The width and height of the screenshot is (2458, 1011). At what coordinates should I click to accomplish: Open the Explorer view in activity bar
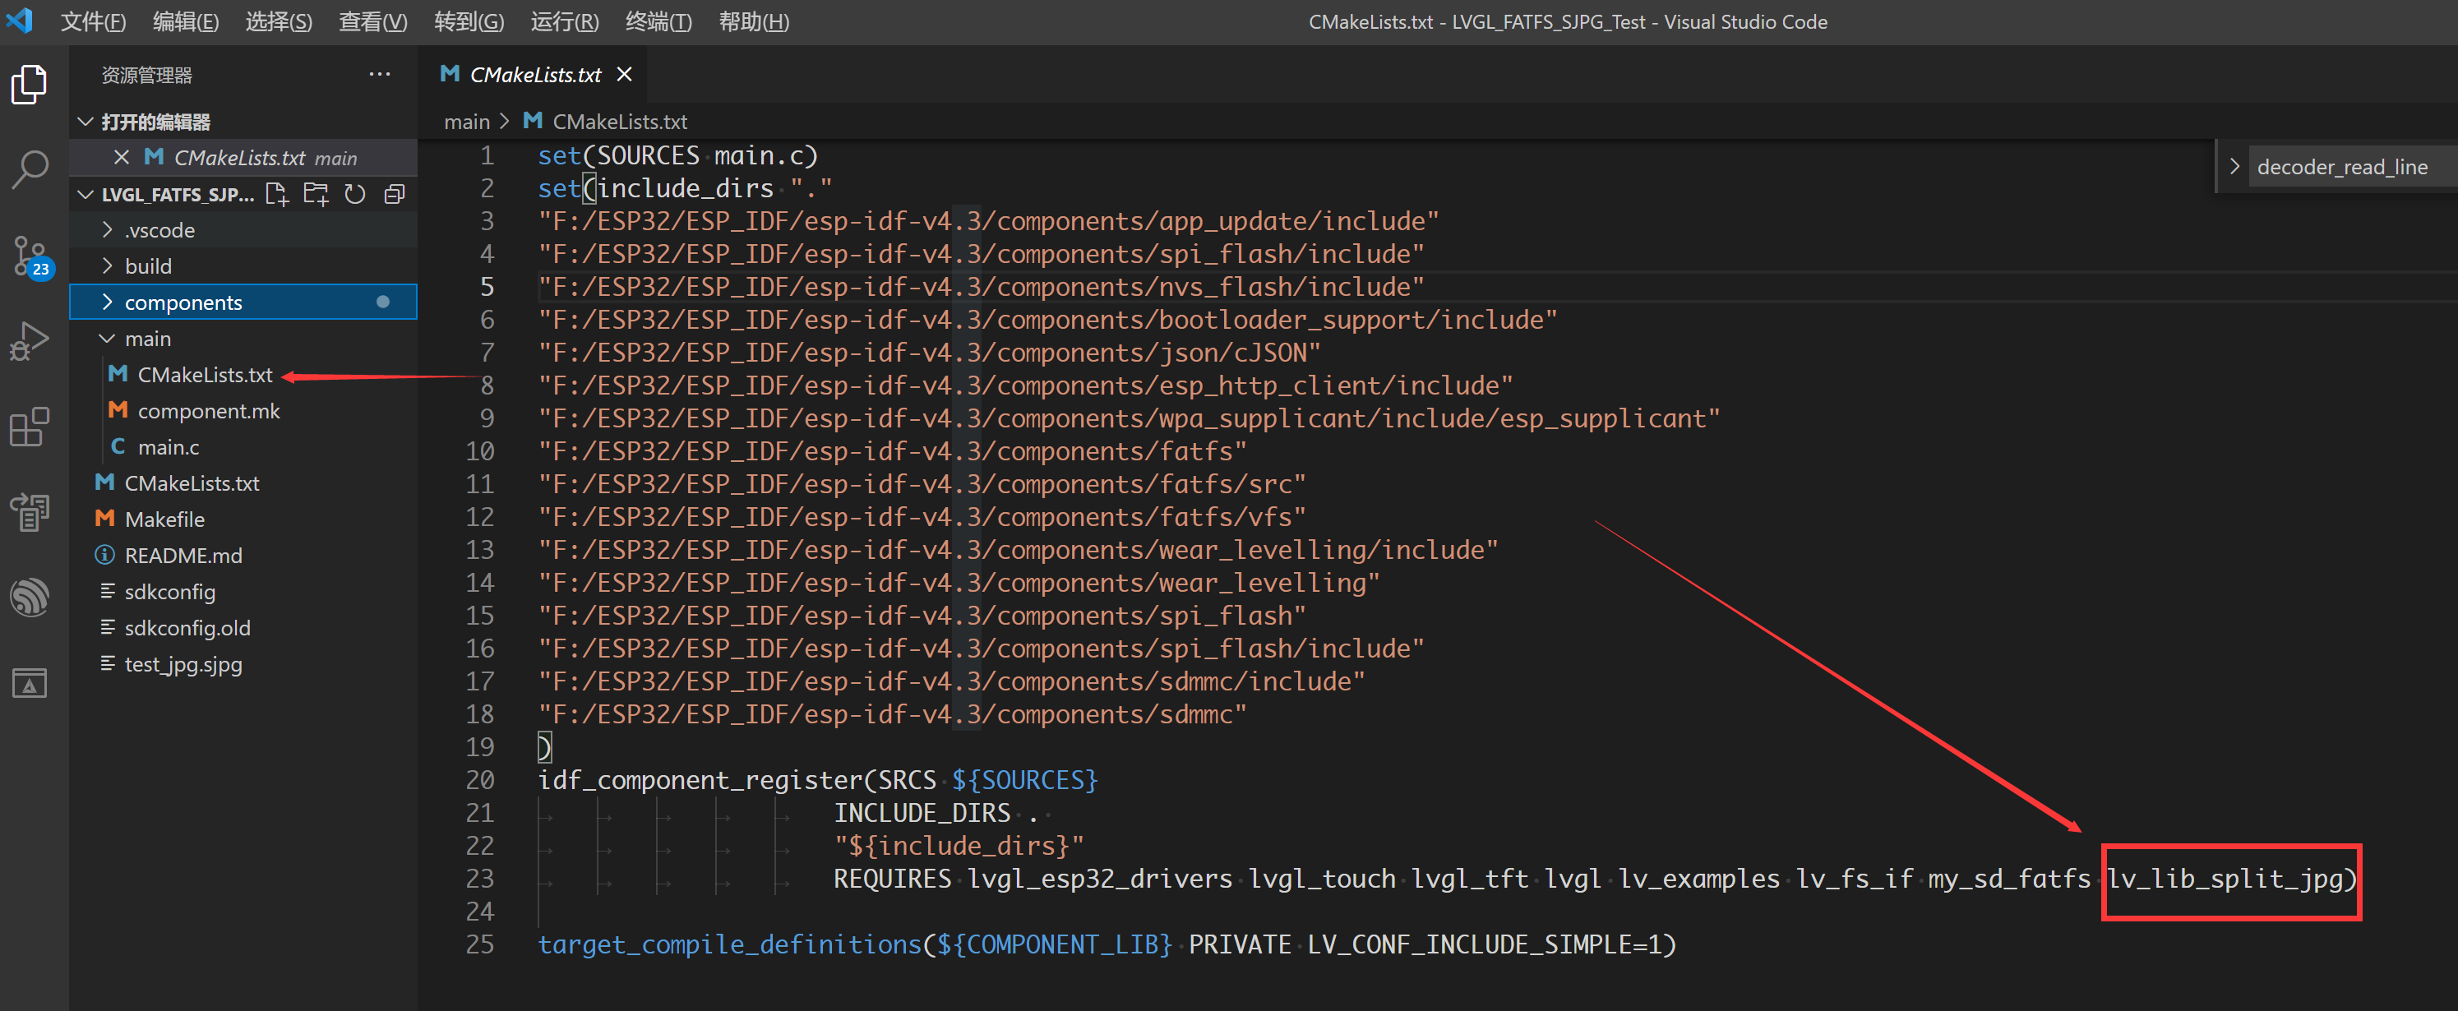pos(30,85)
